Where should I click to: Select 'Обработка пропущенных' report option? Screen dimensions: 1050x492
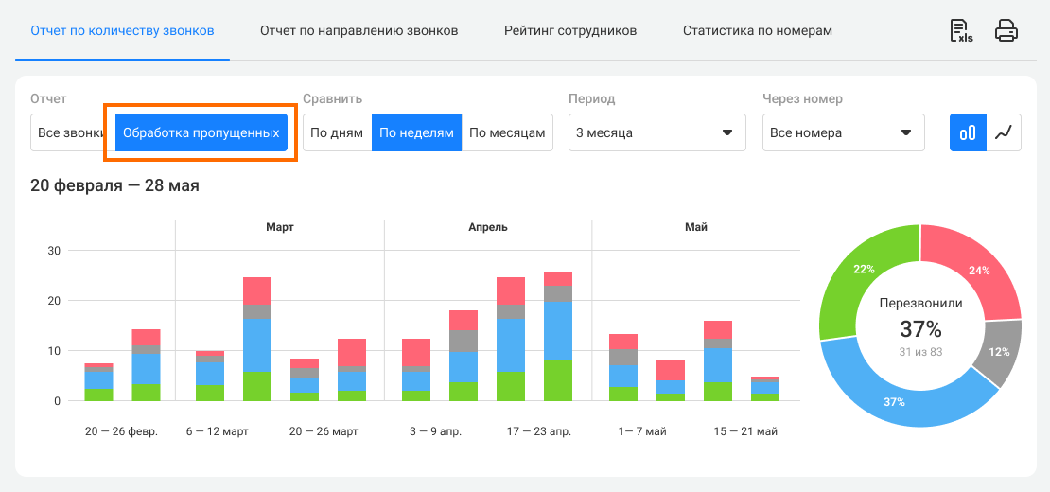(x=201, y=132)
